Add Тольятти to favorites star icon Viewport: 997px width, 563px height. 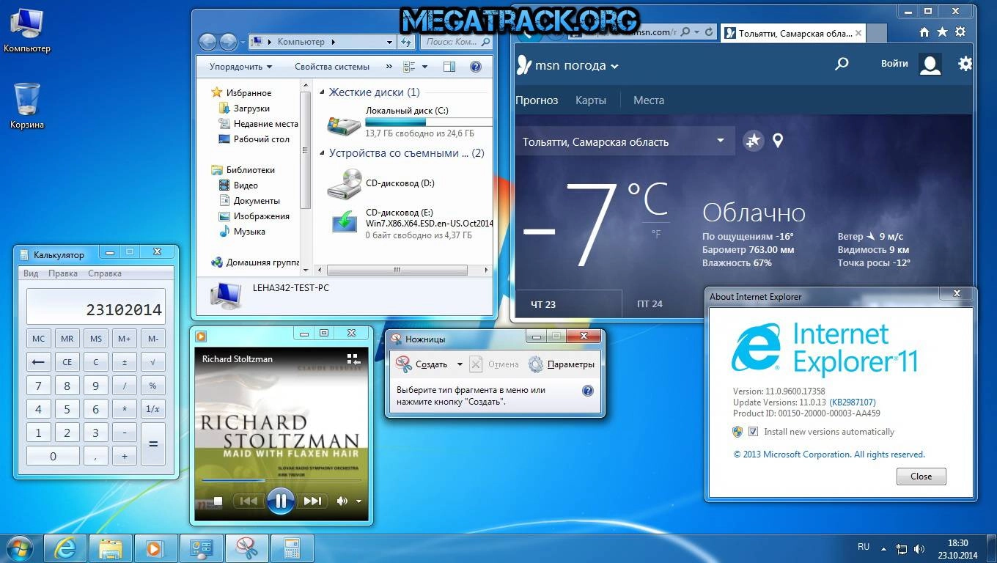753,141
